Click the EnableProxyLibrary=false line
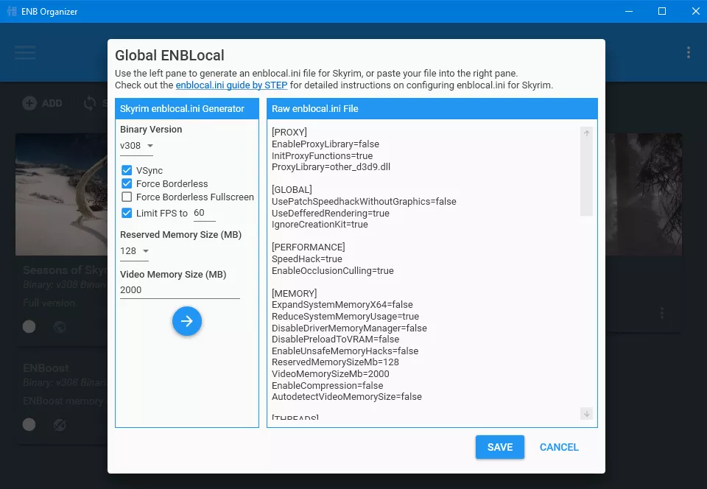The image size is (707, 489). click(325, 144)
